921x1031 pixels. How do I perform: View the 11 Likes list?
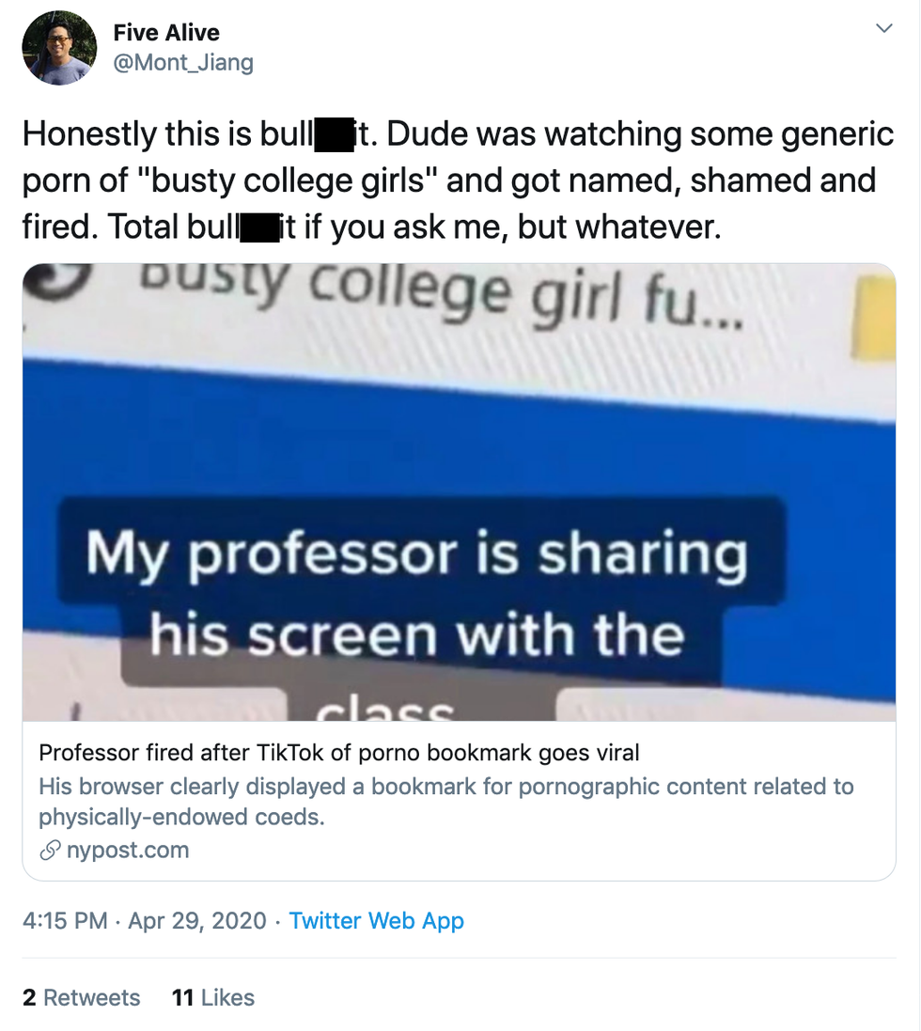pyautogui.click(x=212, y=997)
